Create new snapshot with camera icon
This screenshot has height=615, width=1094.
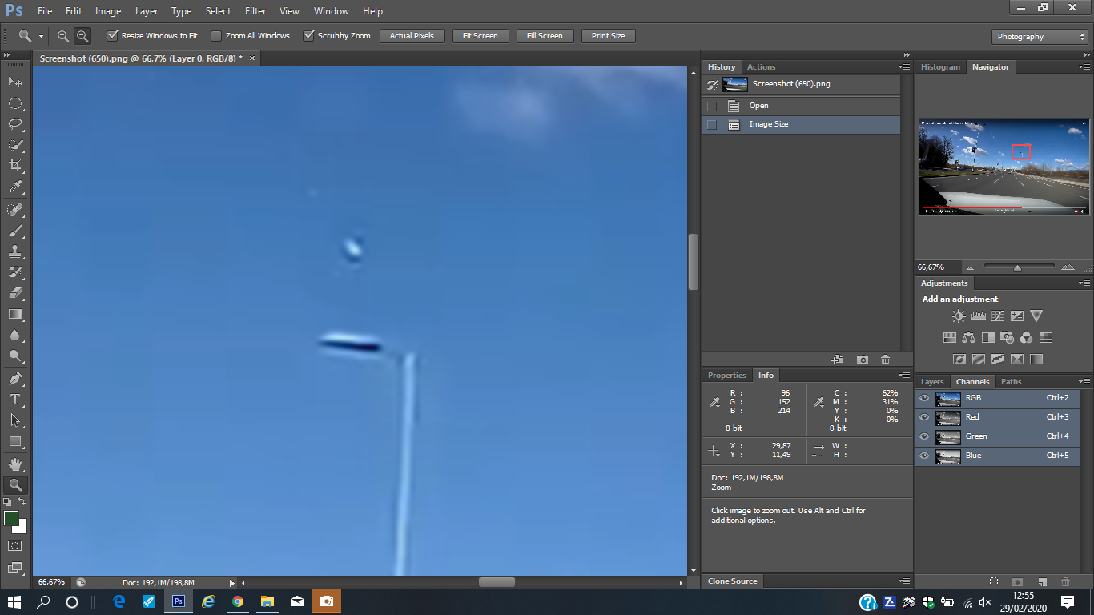point(862,360)
